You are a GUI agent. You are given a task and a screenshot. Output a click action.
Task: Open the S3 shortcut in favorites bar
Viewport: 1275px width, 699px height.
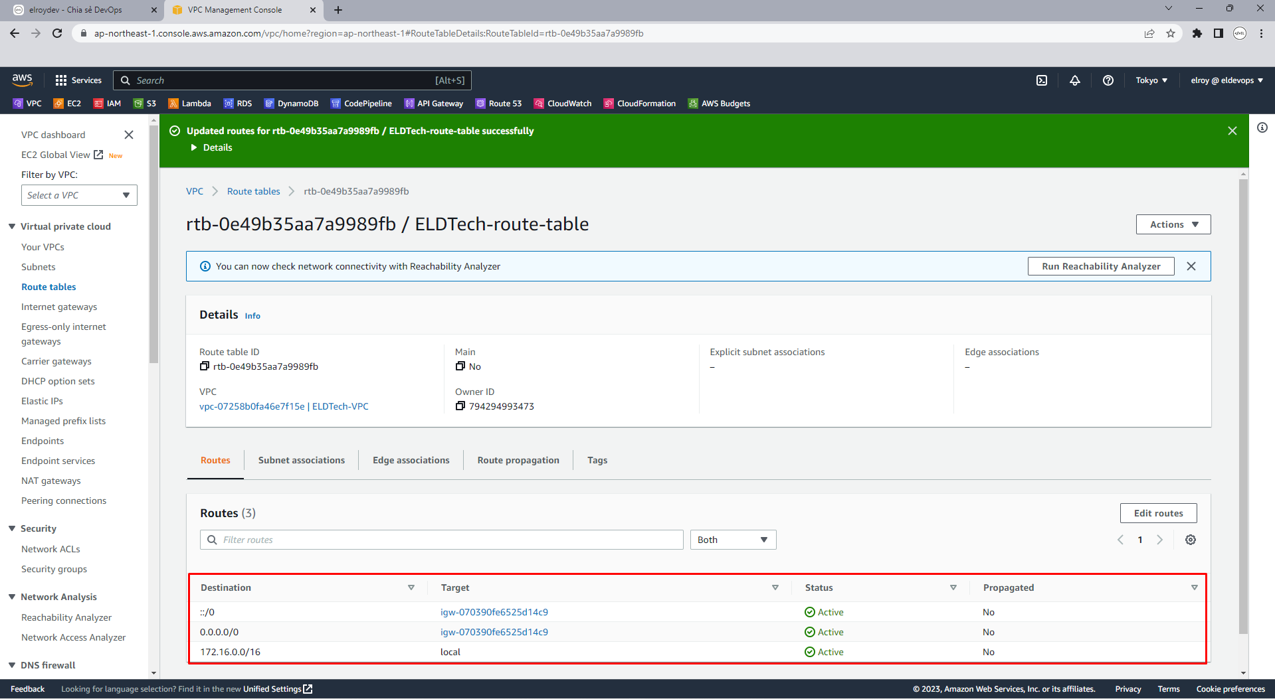point(145,104)
